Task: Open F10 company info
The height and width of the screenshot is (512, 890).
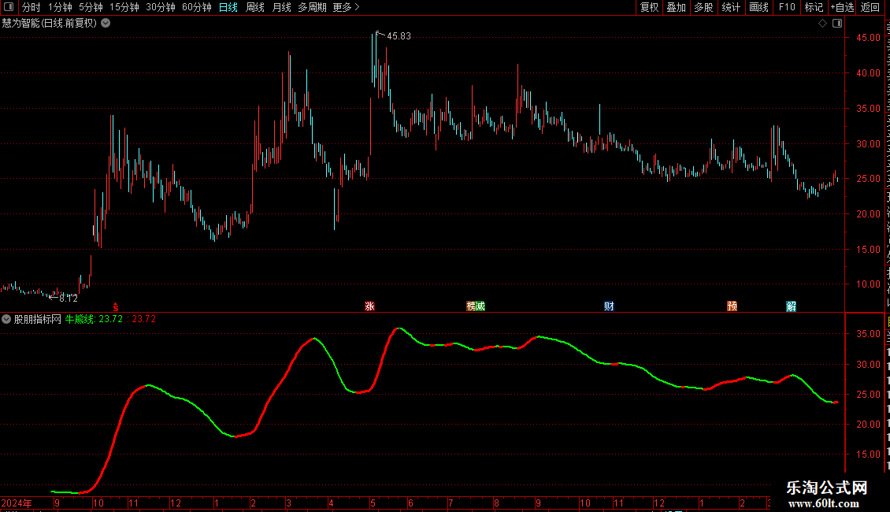Action: coord(787,7)
